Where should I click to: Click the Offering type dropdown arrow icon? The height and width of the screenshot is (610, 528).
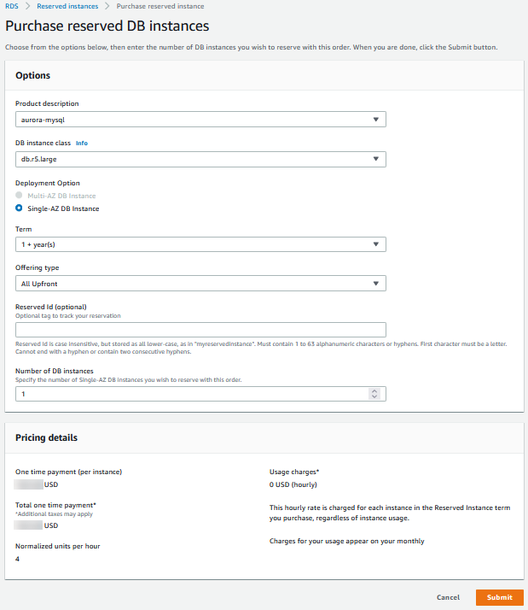pyautogui.click(x=376, y=284)
